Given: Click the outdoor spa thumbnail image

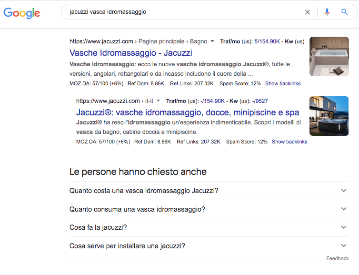Looking at the screenshot, I should [x=329, y=116].
